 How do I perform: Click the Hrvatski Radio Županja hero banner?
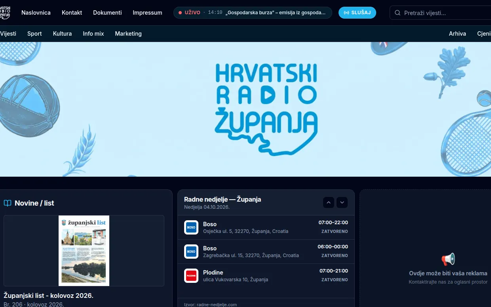point(246,109)
